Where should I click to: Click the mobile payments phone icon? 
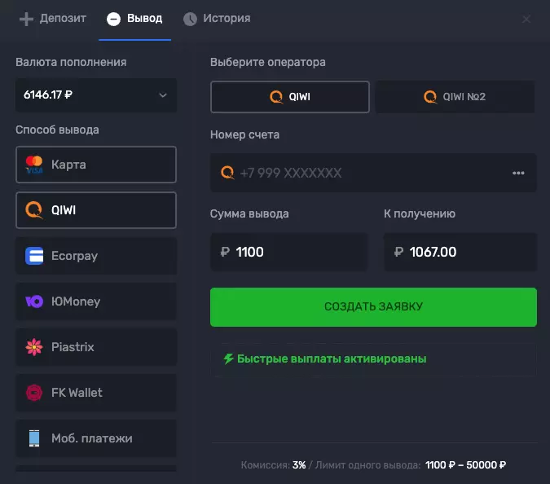(34, 438)
